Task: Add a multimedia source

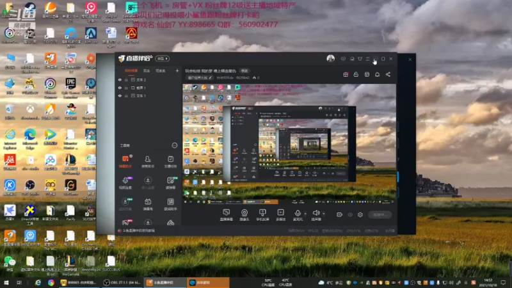Action: click(x=280, y=215)
